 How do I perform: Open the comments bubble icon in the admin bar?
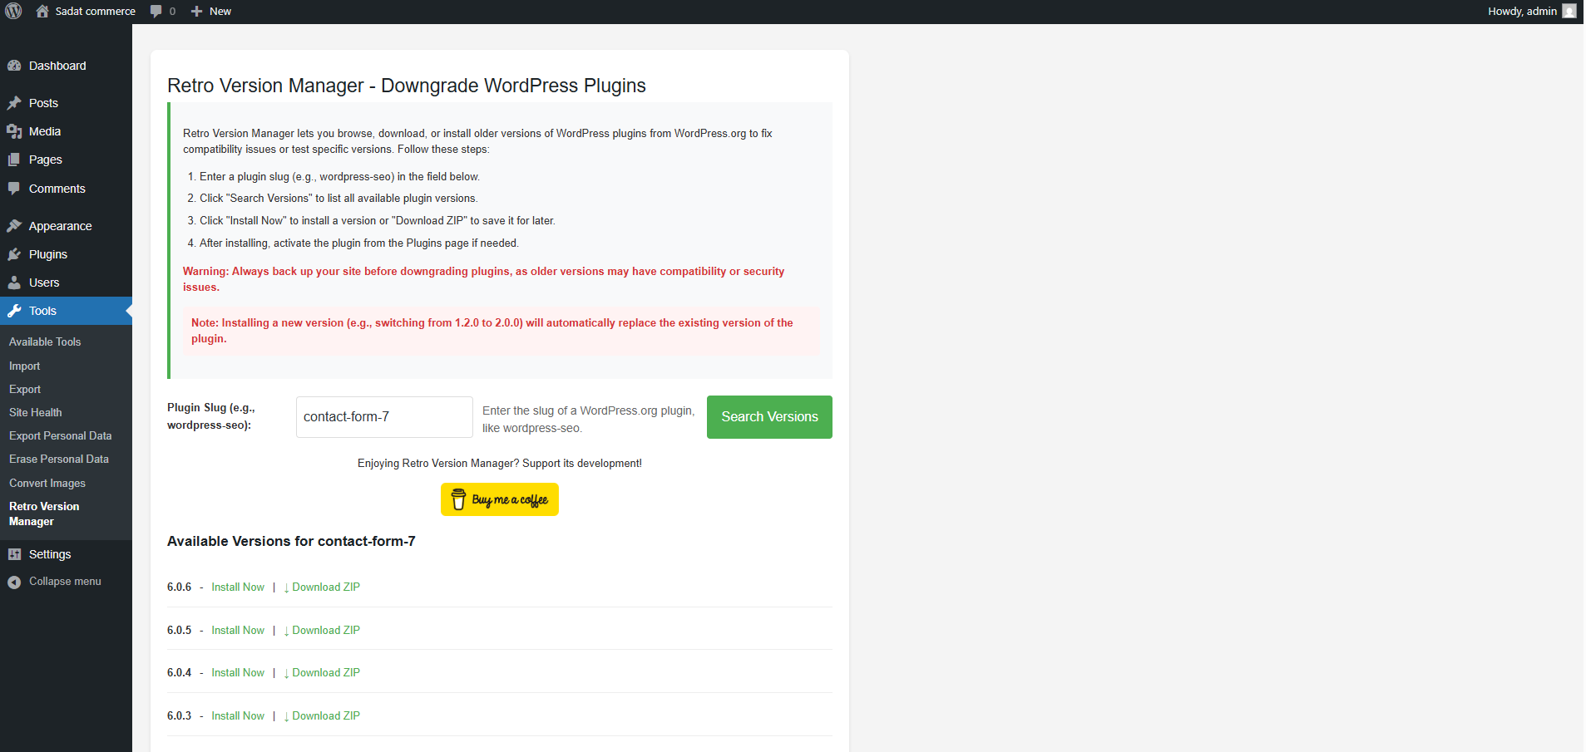(156, 11)
